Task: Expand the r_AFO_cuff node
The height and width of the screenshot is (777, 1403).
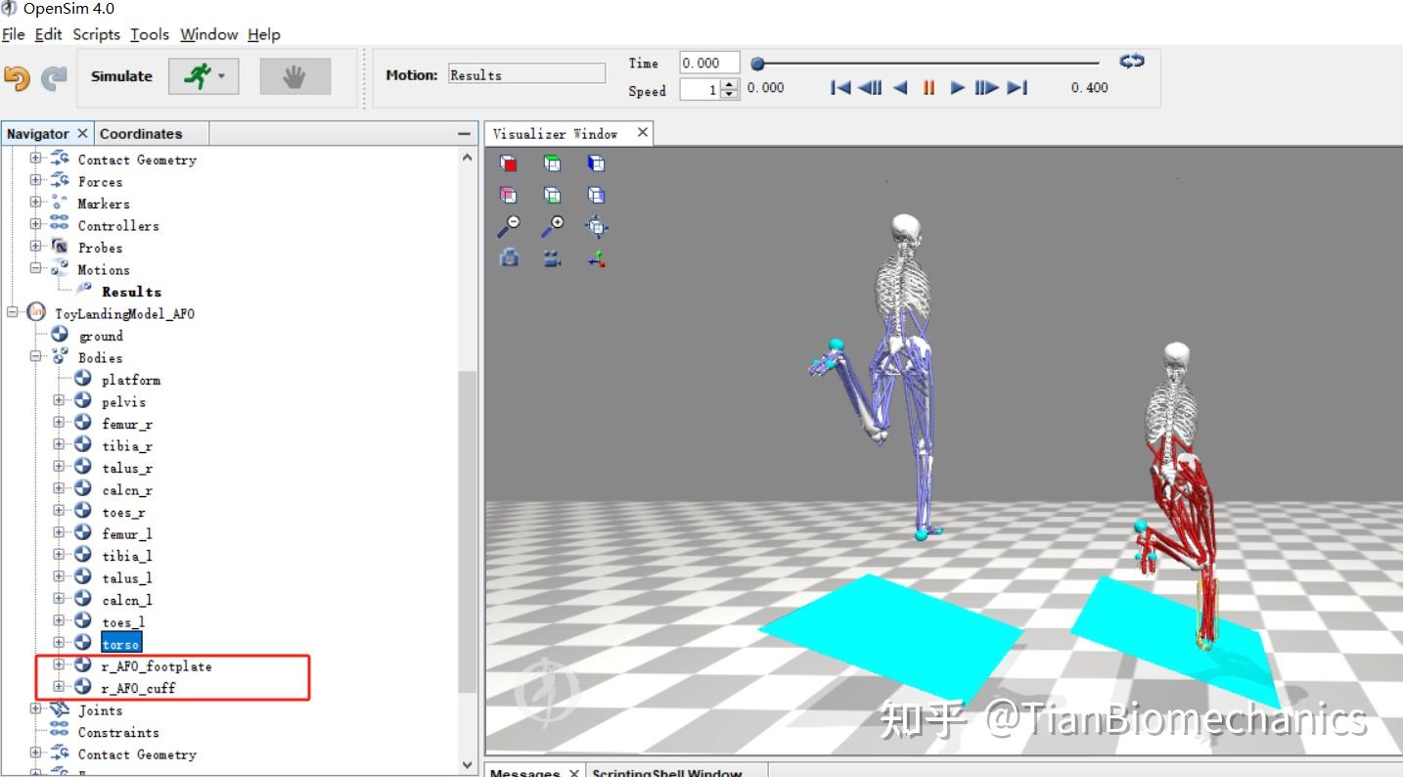Action: (x=59, y=688)
